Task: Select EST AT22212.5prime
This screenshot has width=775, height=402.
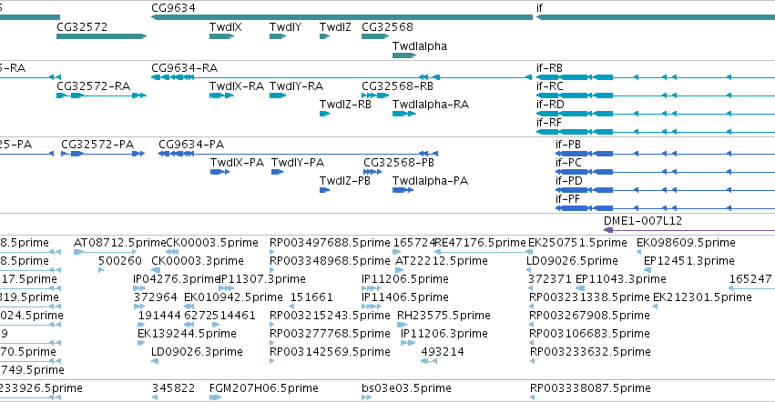Action: 400,270
